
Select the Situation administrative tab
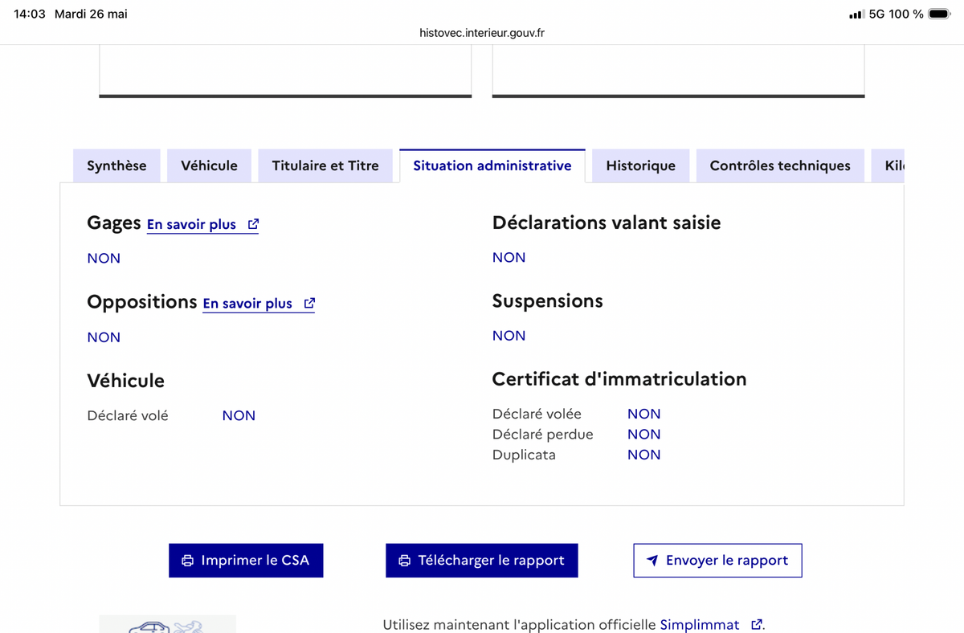(x=492, y=165)
